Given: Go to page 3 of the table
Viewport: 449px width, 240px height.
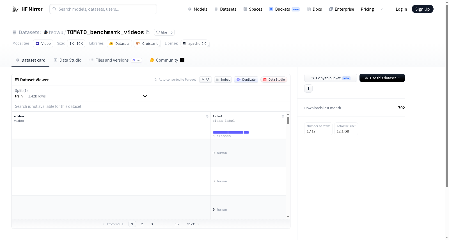Looking at the screenshot, I should [x=152, y=224].
